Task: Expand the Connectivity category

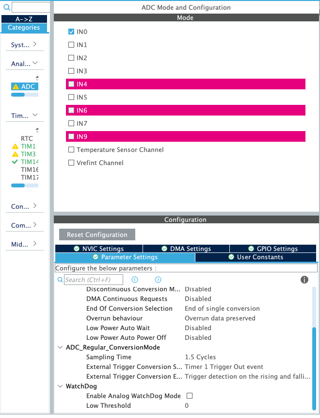Action: click(x=35, y=206)
